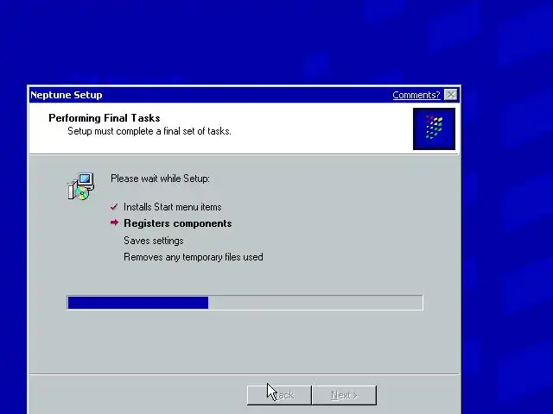Screen dimensions: 553x414
Task: Click 'Setup must complete a final set of tasks.'
Action: [x=149, y=131]
